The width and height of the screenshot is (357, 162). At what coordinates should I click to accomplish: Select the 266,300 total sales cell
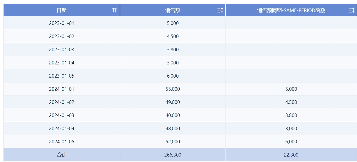click(173, 155)
